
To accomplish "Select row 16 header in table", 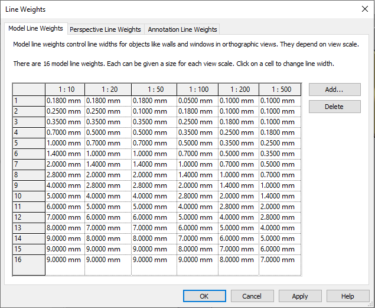I will tap(29, 260).
